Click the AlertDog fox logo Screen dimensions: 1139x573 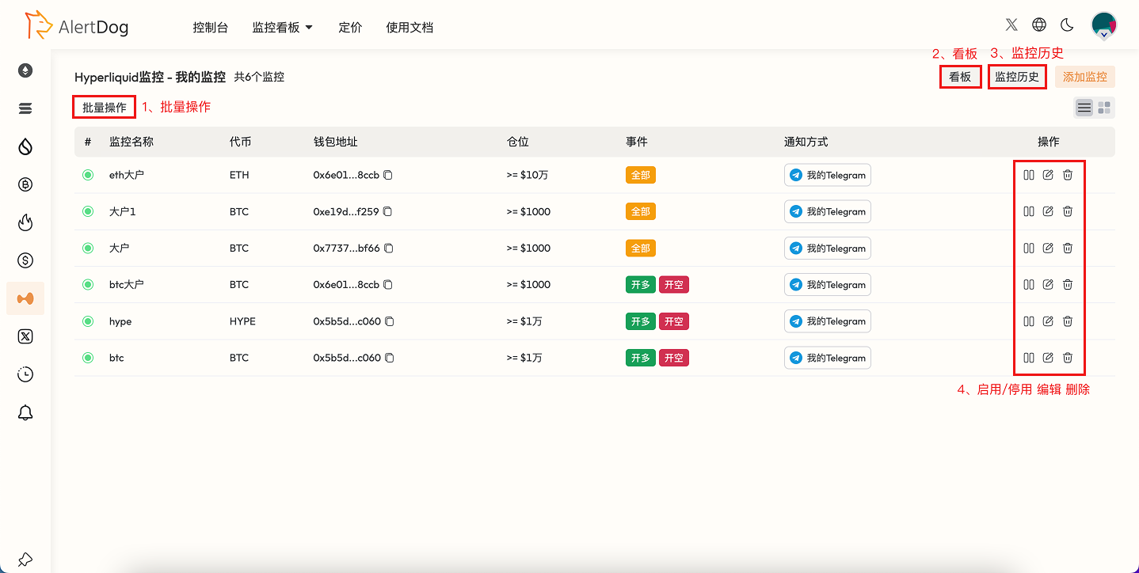pyautogui.click(x=35, y=25)
